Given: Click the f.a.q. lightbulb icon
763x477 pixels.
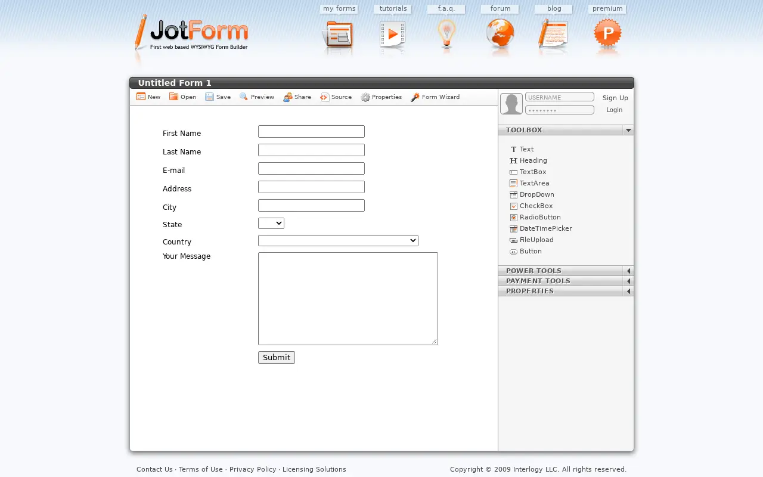Looking at the screenshot, I should tap(446, 35).
